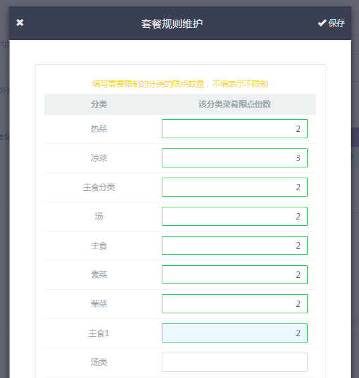Click the yellow hint text about 限点数量

[180, 84]
